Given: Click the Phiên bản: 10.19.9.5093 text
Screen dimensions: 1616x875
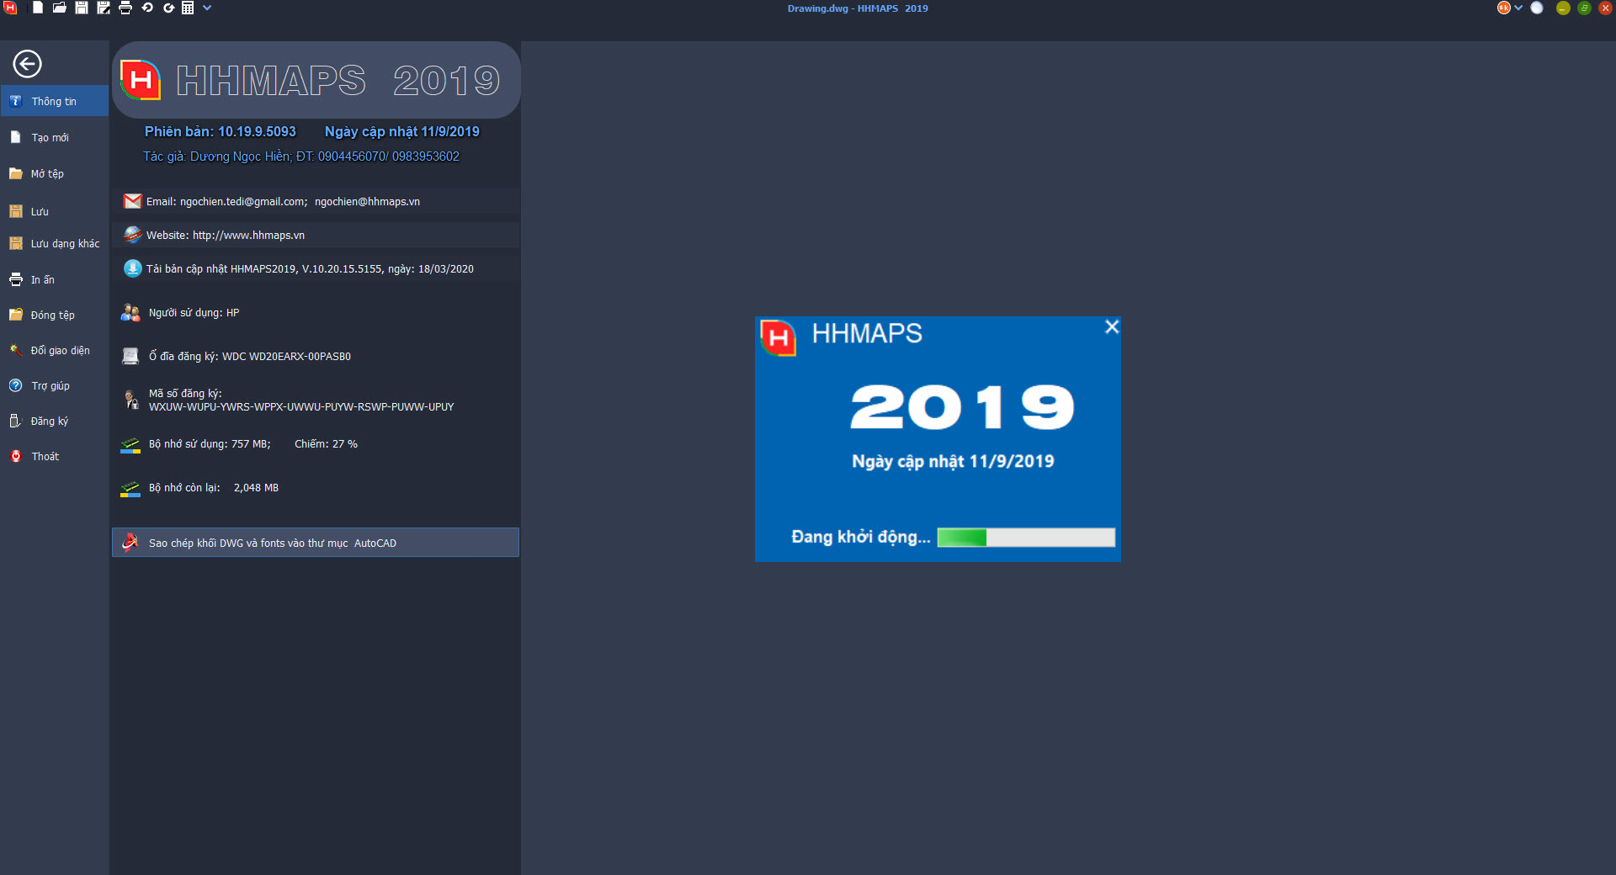Looking at the screenshot, I should pos(221,131).
